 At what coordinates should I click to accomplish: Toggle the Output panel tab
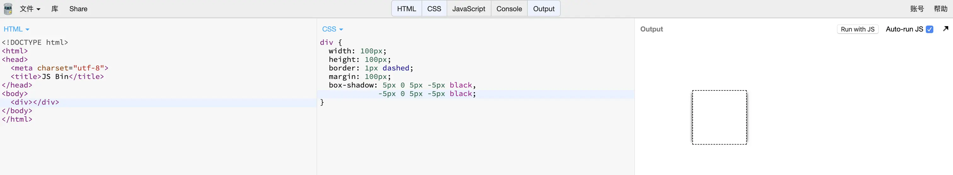544,9
